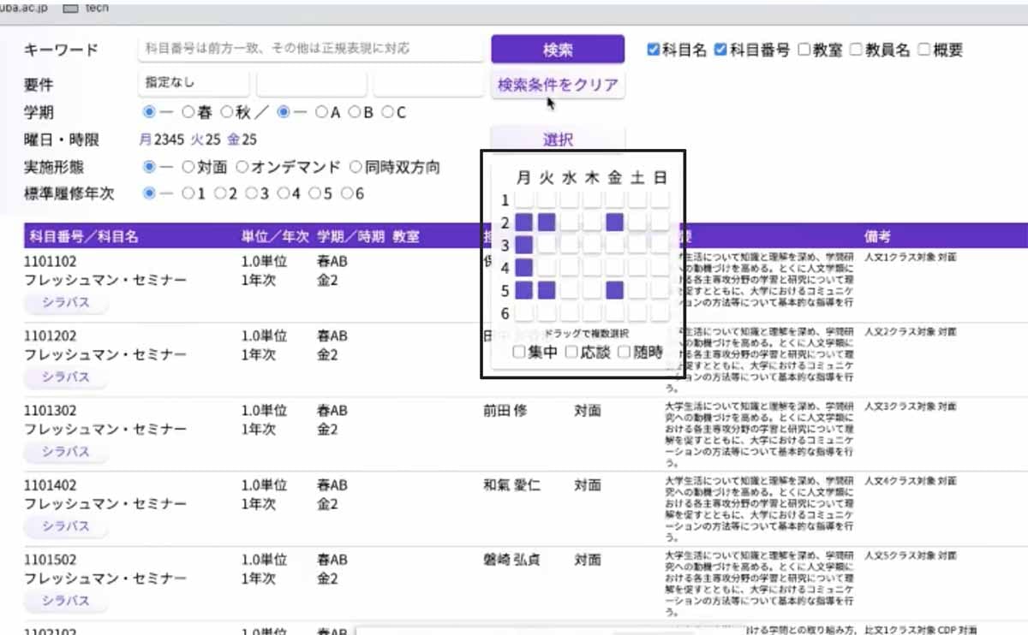
Task: Open シラバス for course 1101402
Action: 66,526
